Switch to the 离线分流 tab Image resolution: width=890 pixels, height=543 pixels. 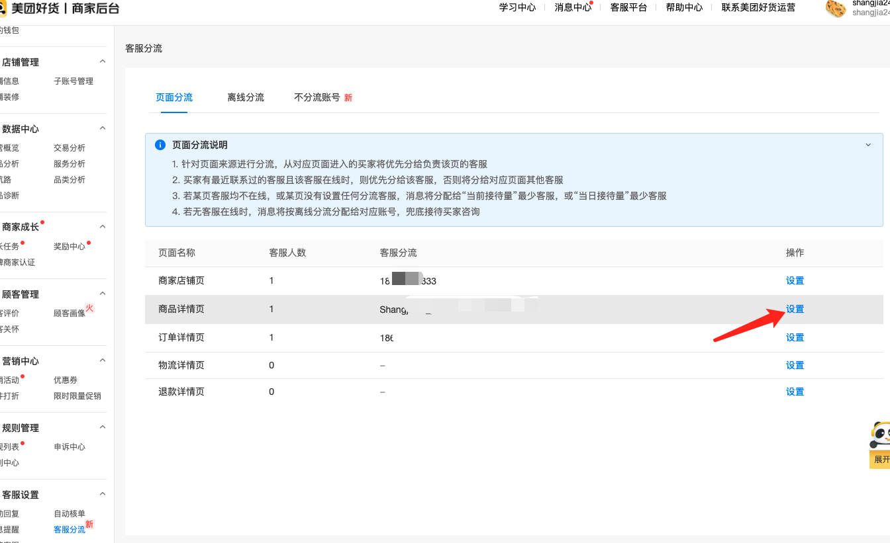pyautogui.click(x=246, y=97)
